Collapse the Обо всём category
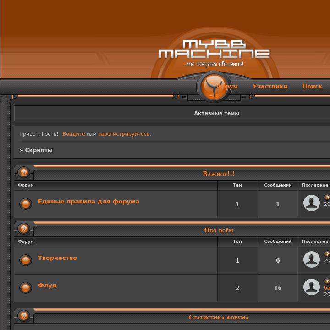The height and width of the screenshot is (330, 330). (x=24, y=229)
